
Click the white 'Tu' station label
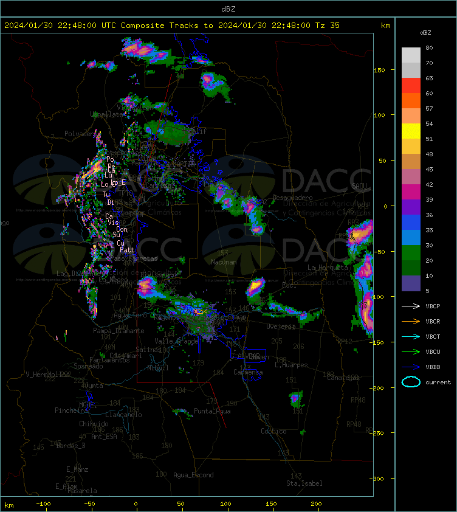click(106, 195)
